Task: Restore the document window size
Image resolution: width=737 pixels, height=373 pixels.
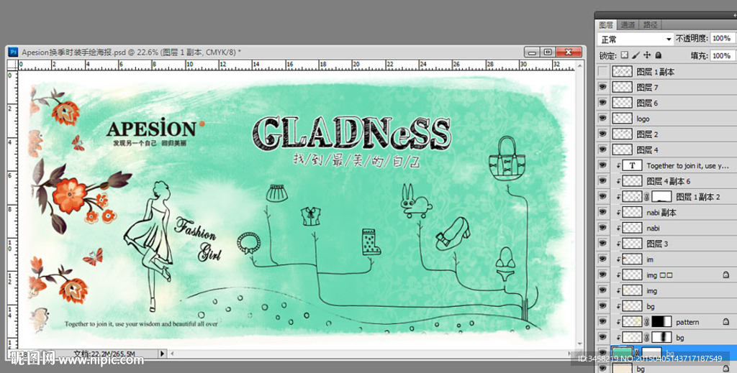Action: (x=548, y=52)
